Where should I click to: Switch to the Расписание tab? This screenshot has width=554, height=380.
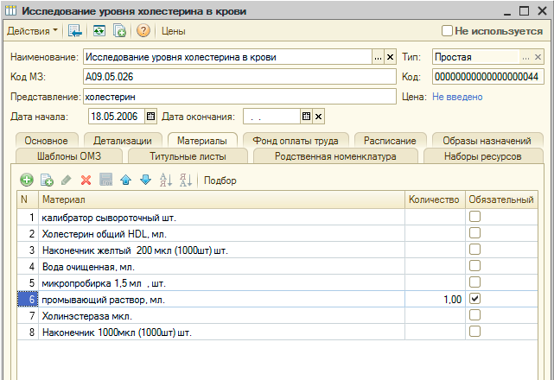click(x=390, y=141)
